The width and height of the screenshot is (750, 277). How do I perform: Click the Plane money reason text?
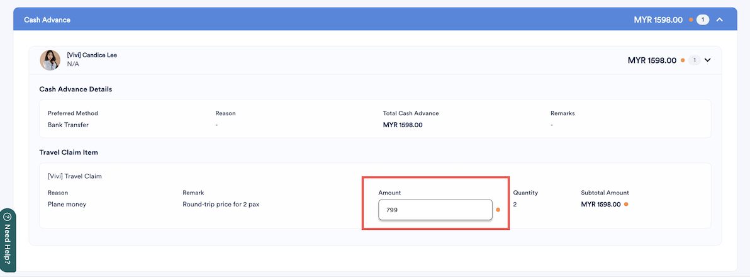pos(67,204)
